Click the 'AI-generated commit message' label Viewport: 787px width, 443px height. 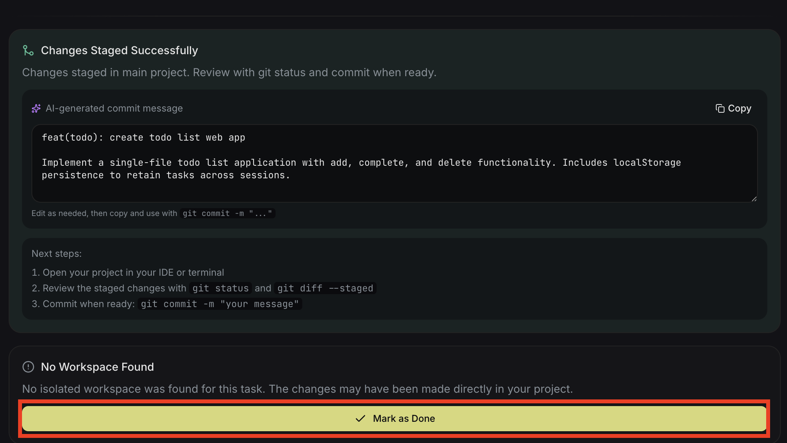click(x=114, y=108)
